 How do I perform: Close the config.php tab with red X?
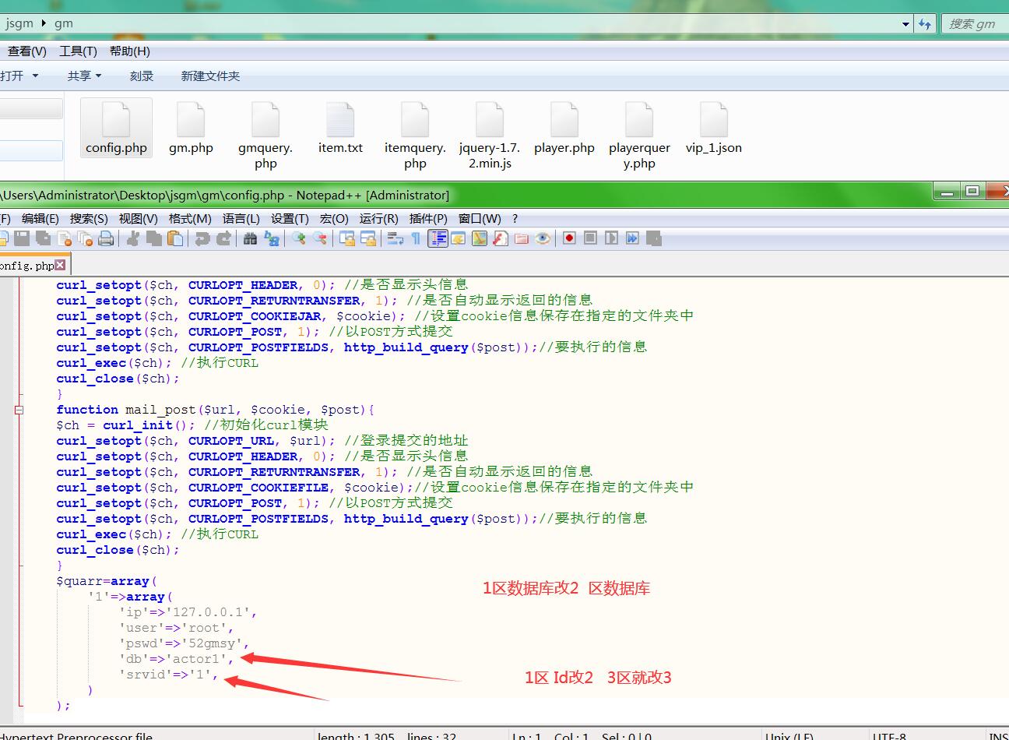pos(61,266)
